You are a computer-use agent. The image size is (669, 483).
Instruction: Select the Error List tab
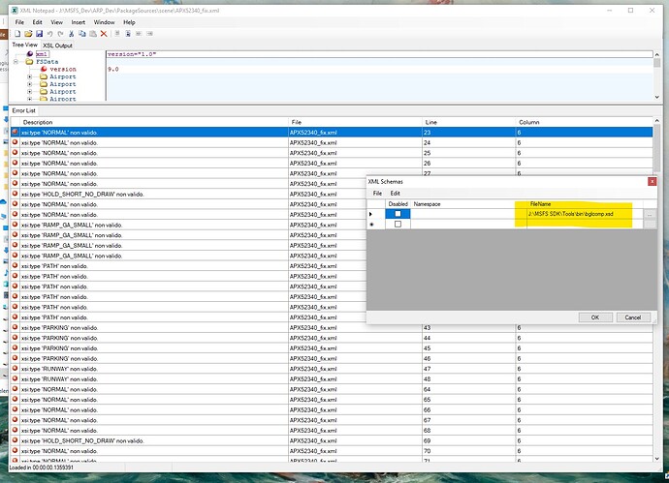click(x=23, y=110)
